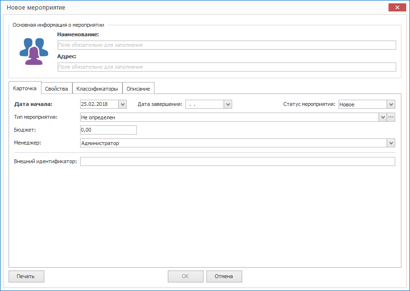The width and height of the screenshot is (410, 291).
Task: Click the Тип мероприятия combo box
Action: (x=229, y=117)
